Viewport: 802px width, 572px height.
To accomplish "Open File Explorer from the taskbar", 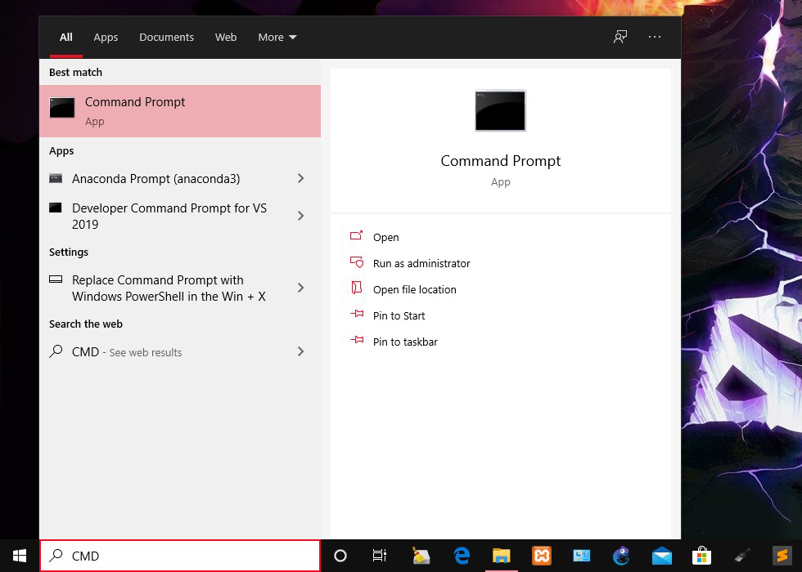I will click(501, 556).
